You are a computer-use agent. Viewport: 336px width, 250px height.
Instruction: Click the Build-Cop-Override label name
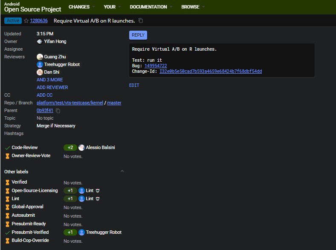click(30, 240)
